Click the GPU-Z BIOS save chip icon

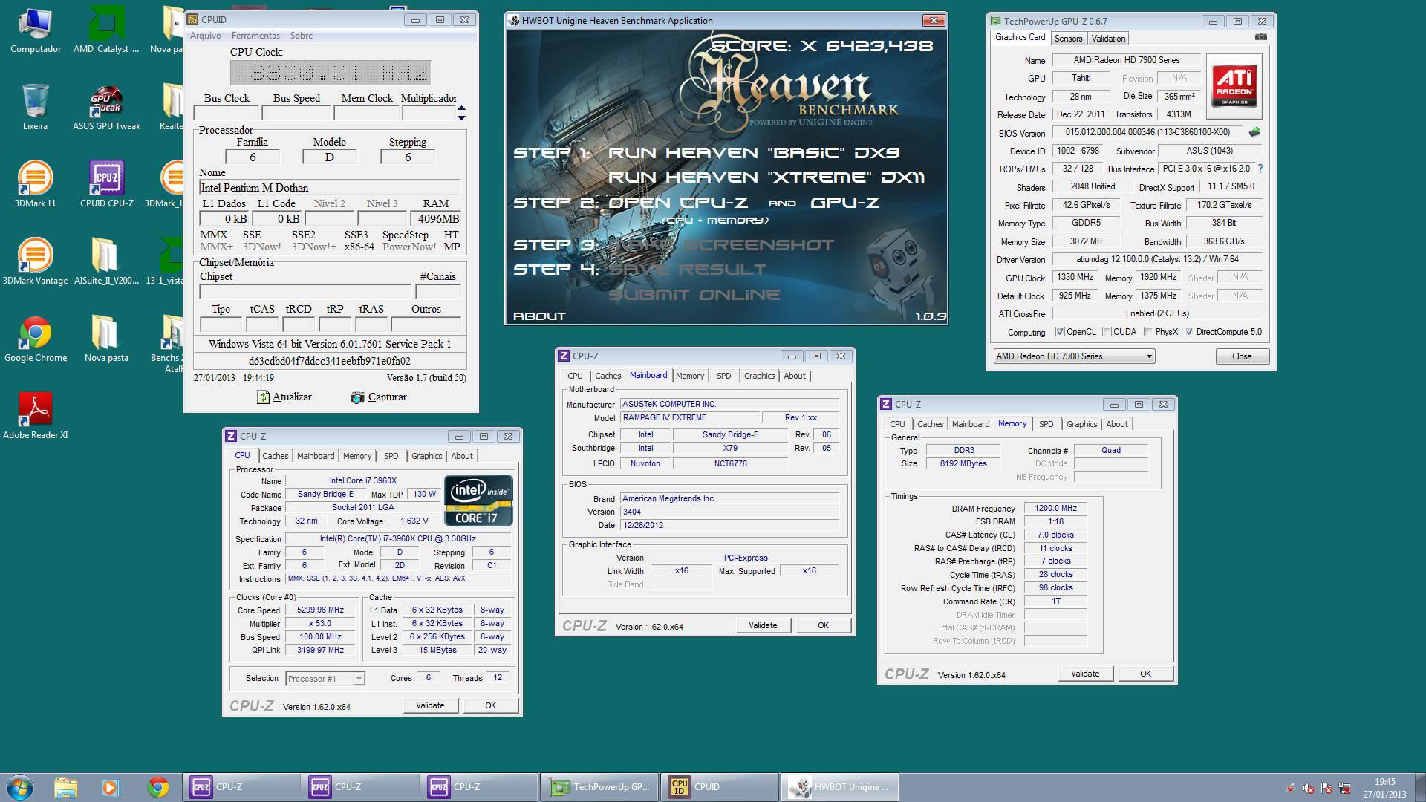1254,132
